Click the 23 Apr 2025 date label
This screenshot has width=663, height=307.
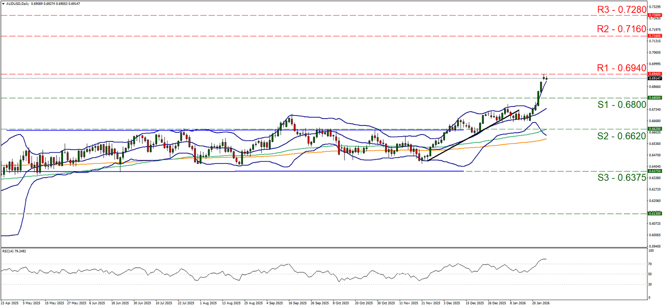(9, 304)
